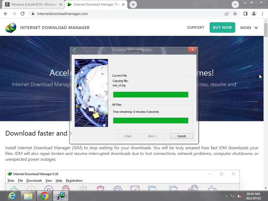Reload the current page

pos(23,14)
